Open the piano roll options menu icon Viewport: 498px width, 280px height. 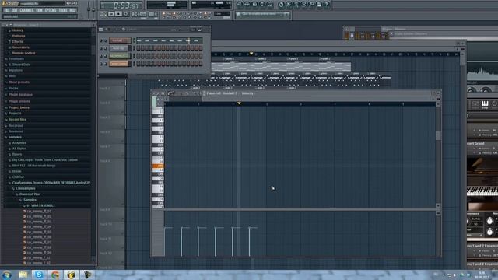coord(154,93)
